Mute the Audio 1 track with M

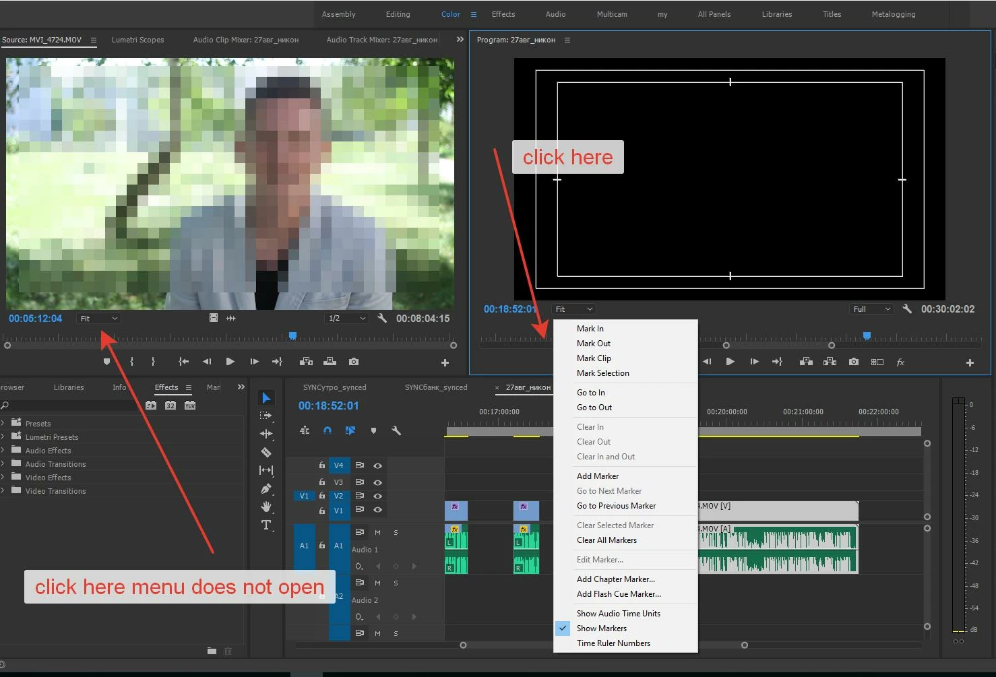pos(377,532)
